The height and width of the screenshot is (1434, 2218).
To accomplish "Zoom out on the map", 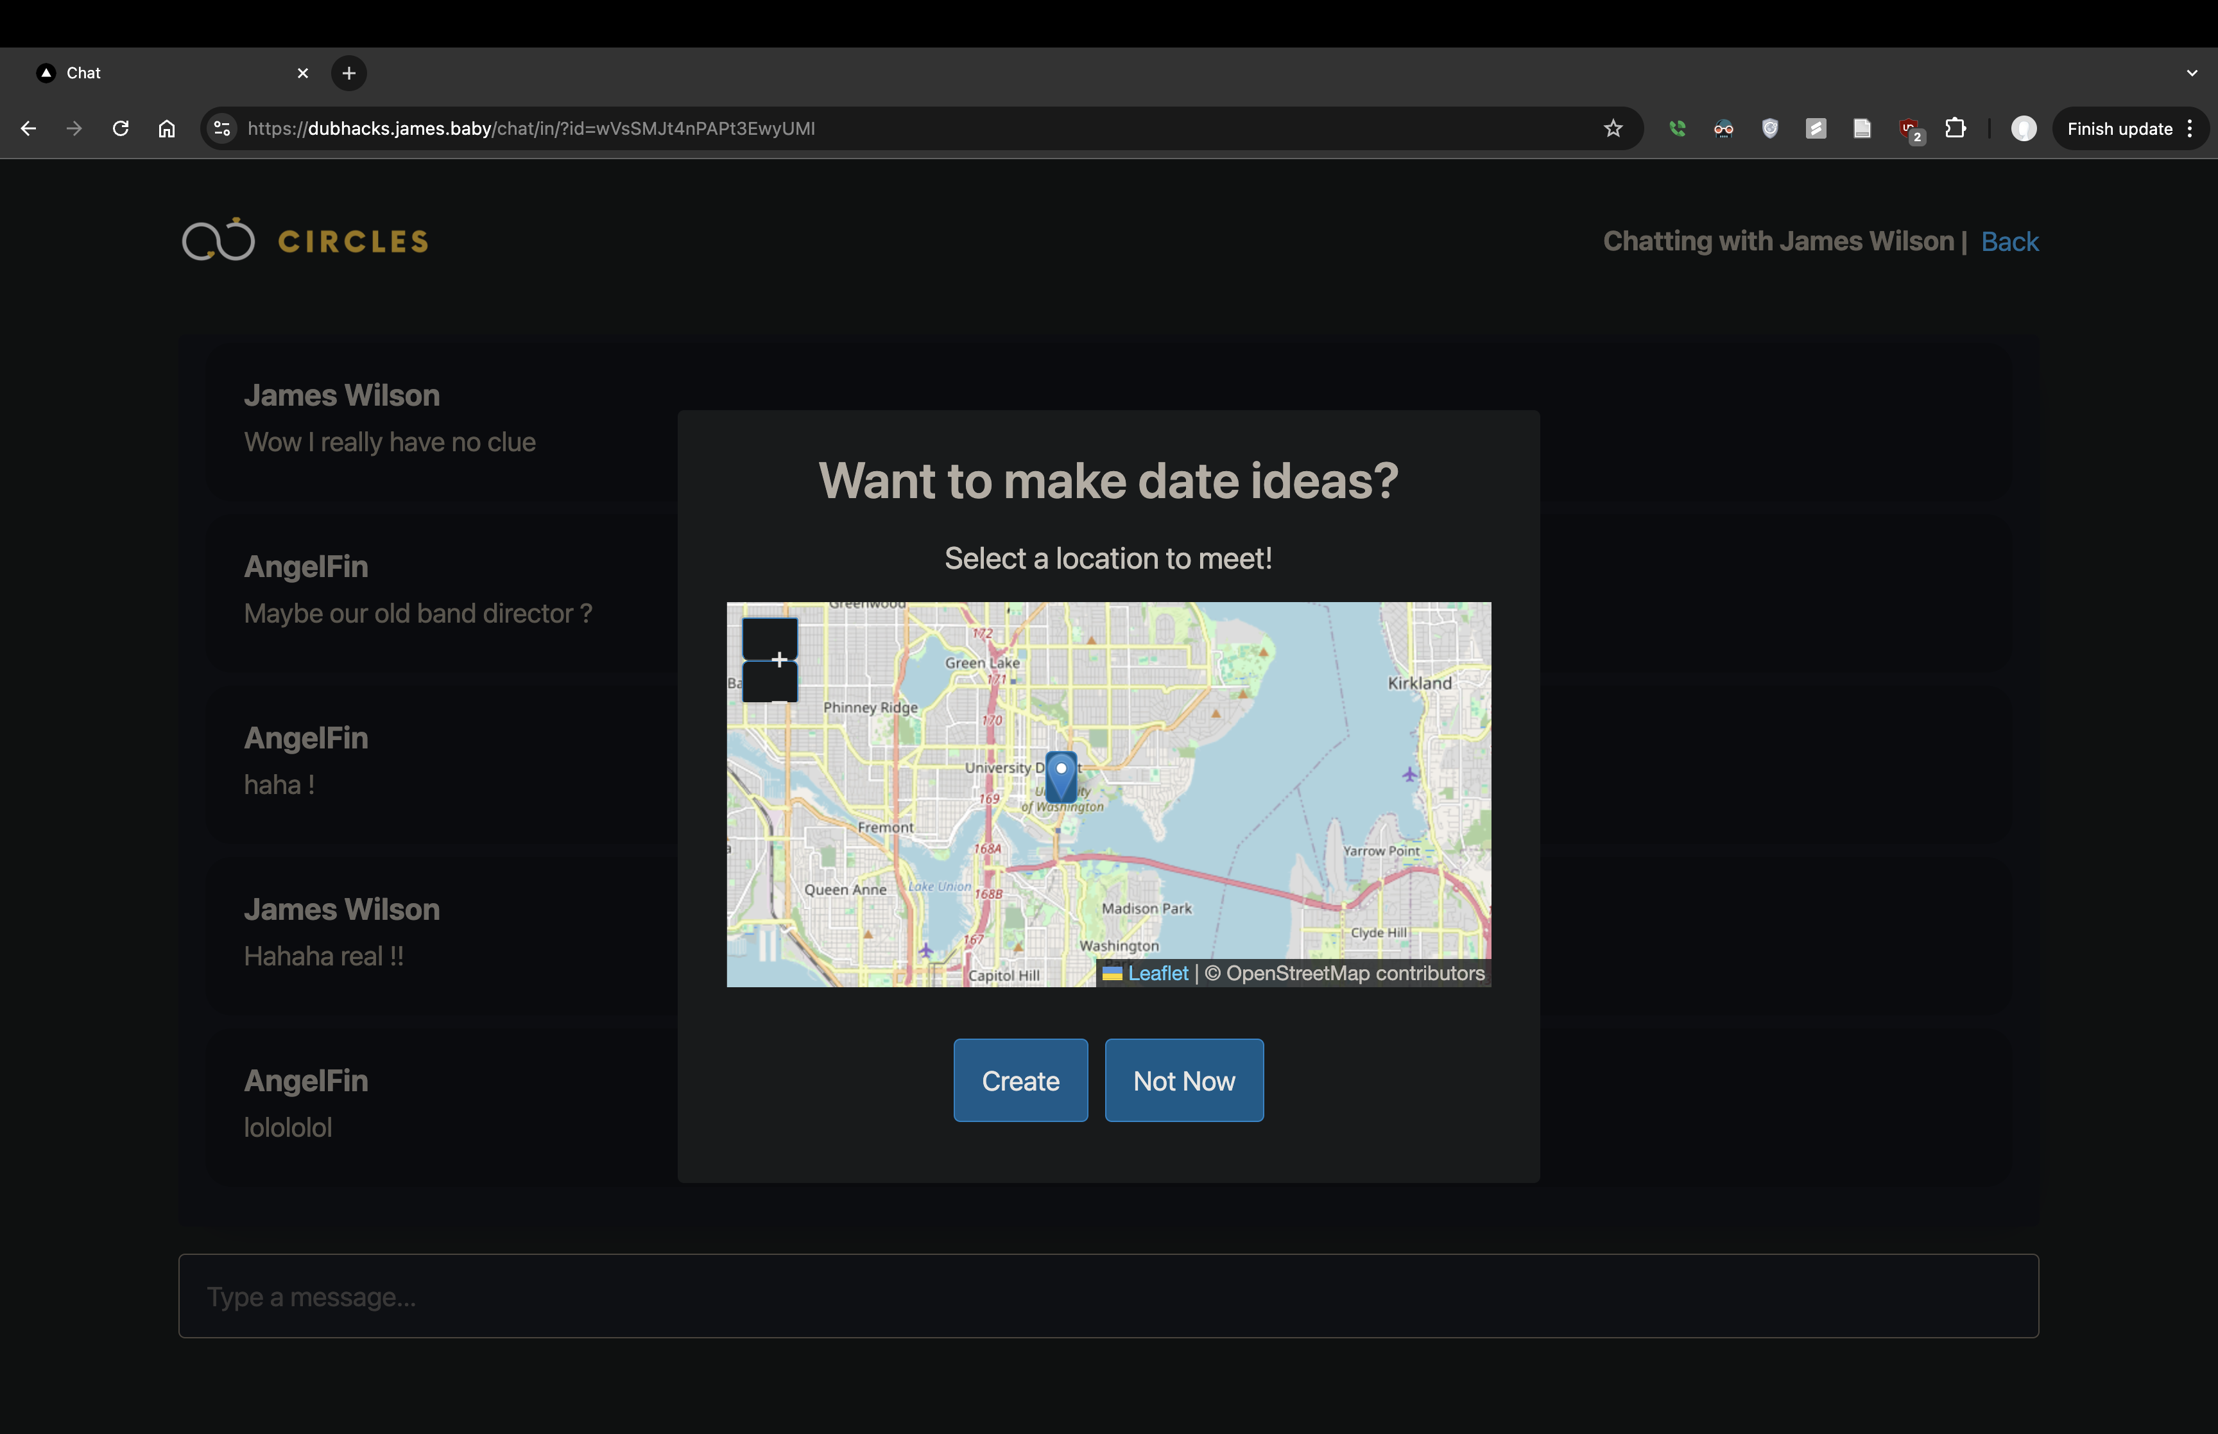I will click(x=769, y=684).
